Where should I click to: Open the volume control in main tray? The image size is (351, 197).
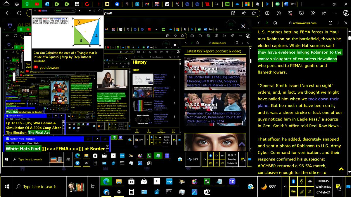tap(310, 192)
